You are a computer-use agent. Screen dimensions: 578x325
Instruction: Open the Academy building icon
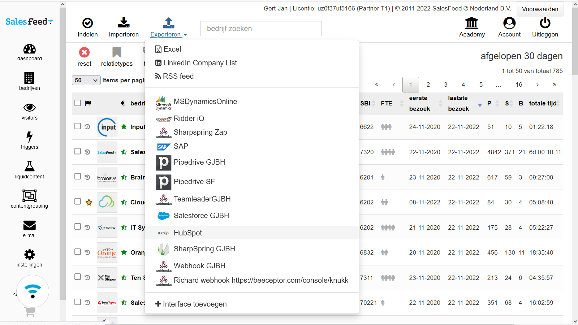(471, 23)
